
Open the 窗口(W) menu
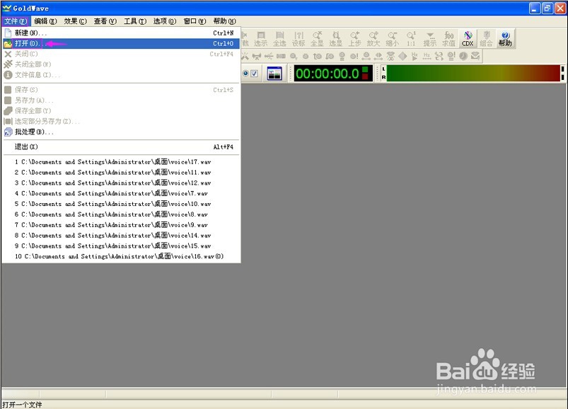coord(195,21)
